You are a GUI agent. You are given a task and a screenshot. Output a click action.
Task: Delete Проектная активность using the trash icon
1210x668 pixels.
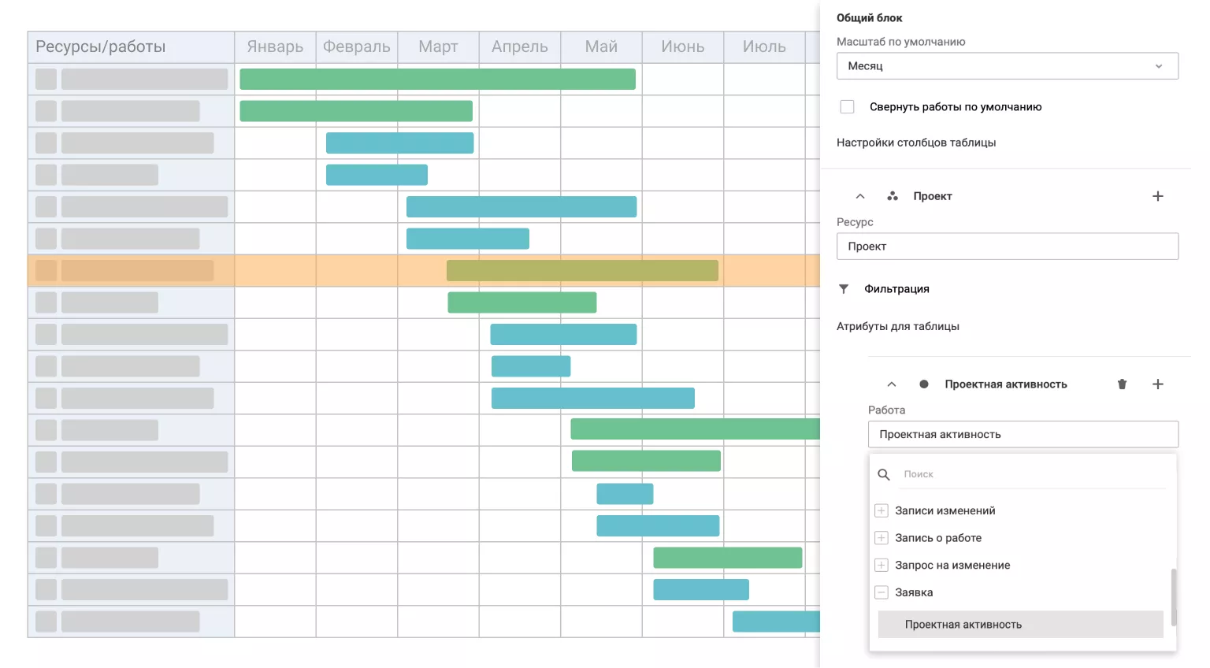click(x=1122, y=384)
